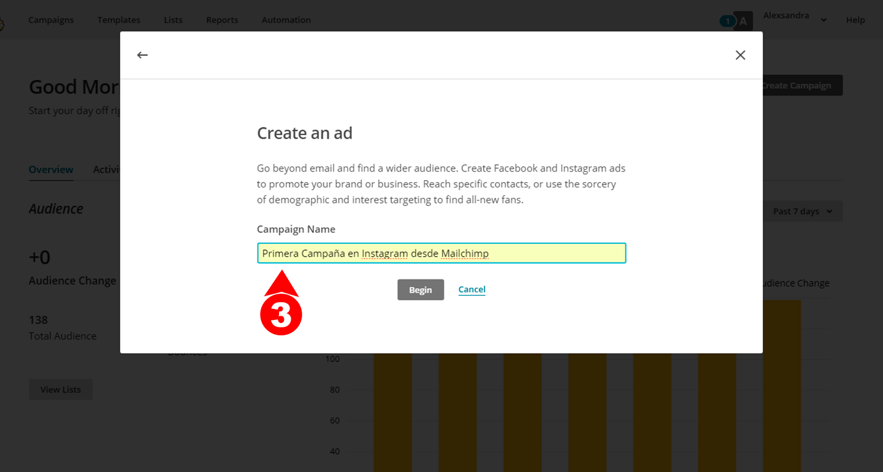Open the Past 7 days dropdown

[x=803, y=211]
